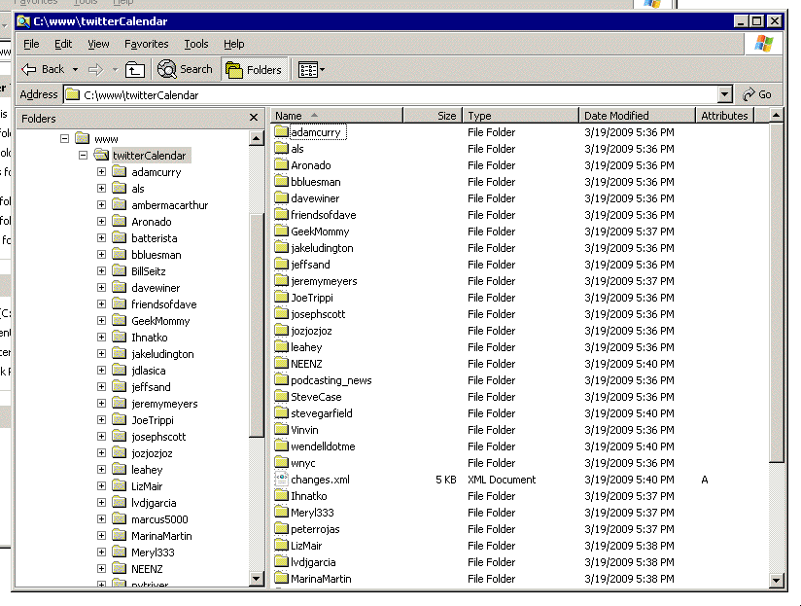This screenshot has width=801, height=606.
Task: Click the GeekMommy folder icon in file list
Action: [282, 232]
